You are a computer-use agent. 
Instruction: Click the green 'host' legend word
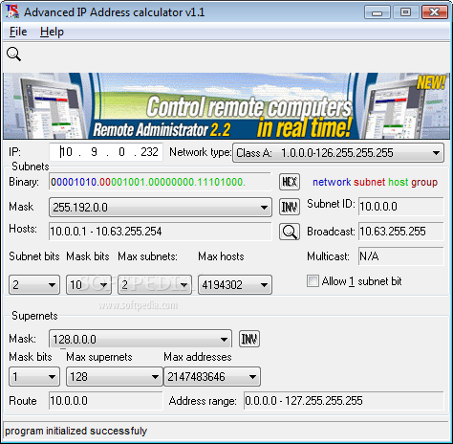(399, 182)
